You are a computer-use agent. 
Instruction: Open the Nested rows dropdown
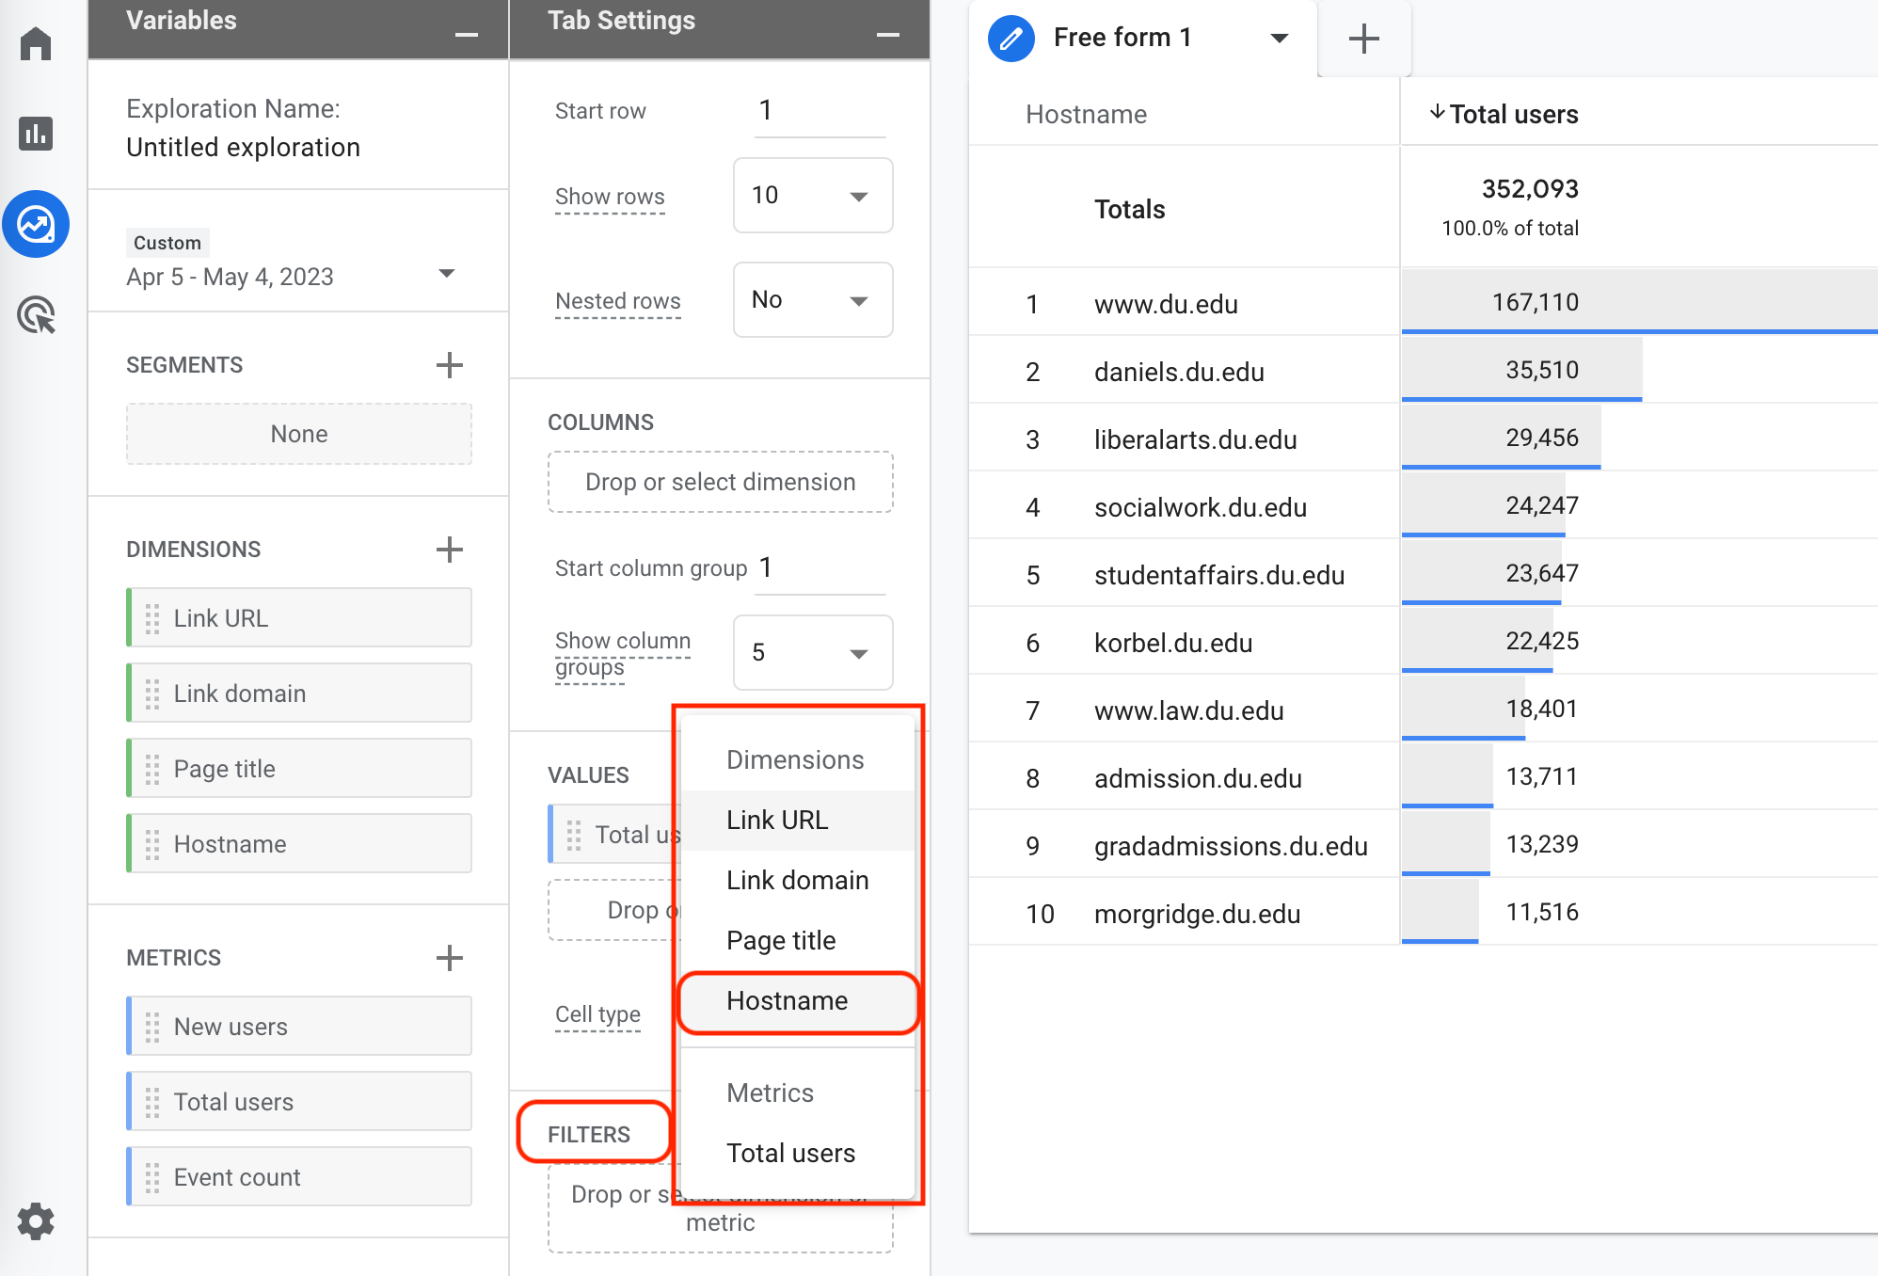coord(812,300)
